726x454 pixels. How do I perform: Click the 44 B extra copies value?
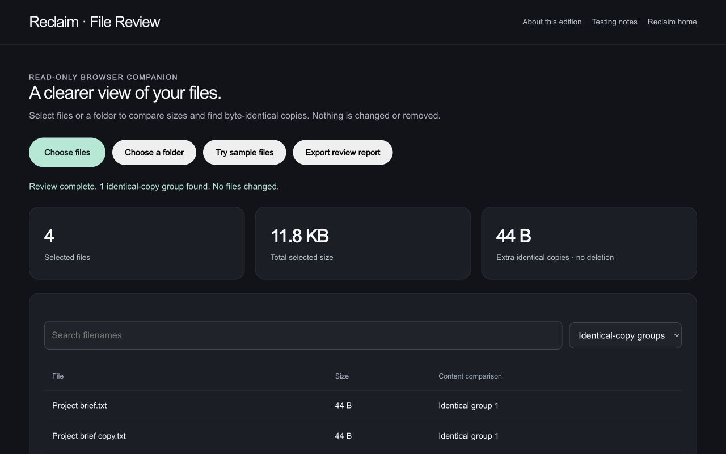(x=514, y=236)
